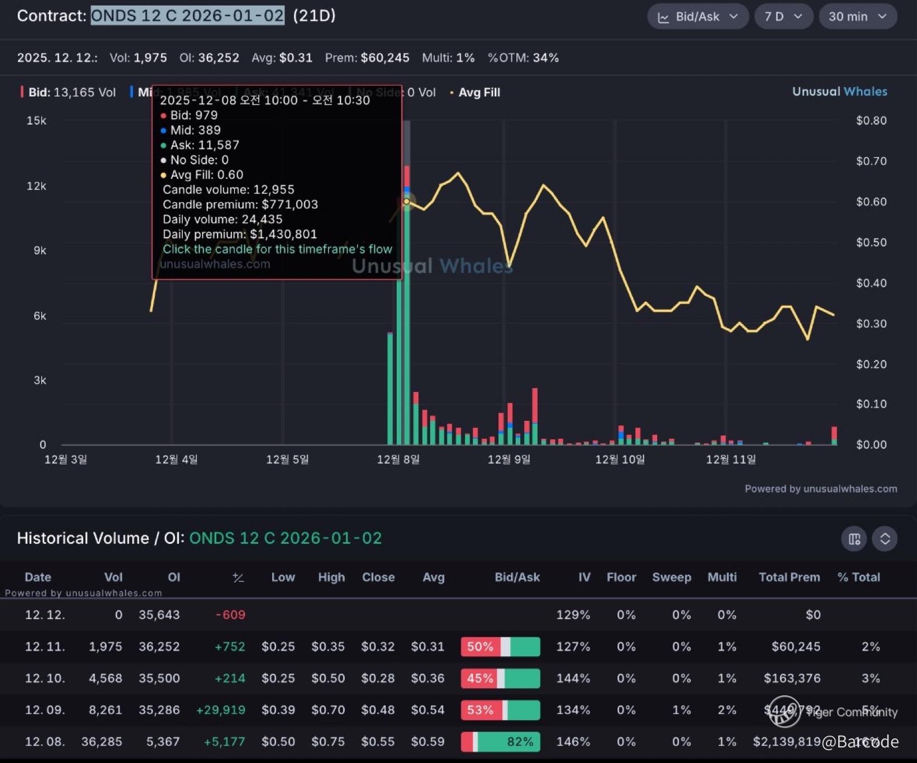This screenshot has width=917, height=763.
Task: Sort table by Total Prem column
Action: (788, 577)
